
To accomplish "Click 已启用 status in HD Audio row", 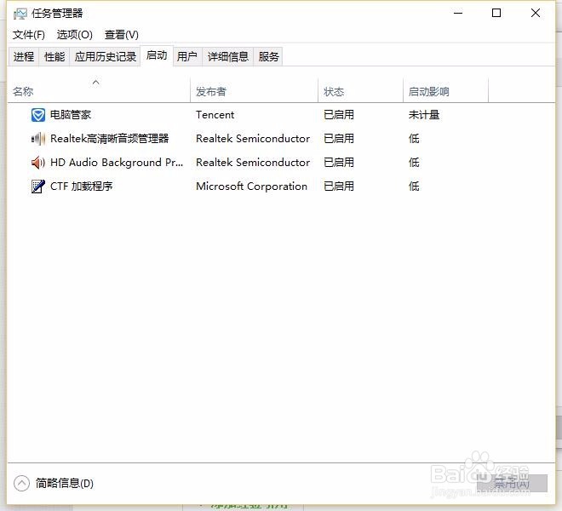I will click(339, 163).
